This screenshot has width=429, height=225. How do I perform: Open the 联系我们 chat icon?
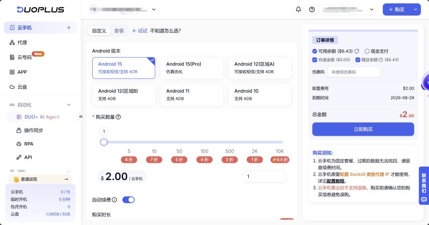[424, 200]
